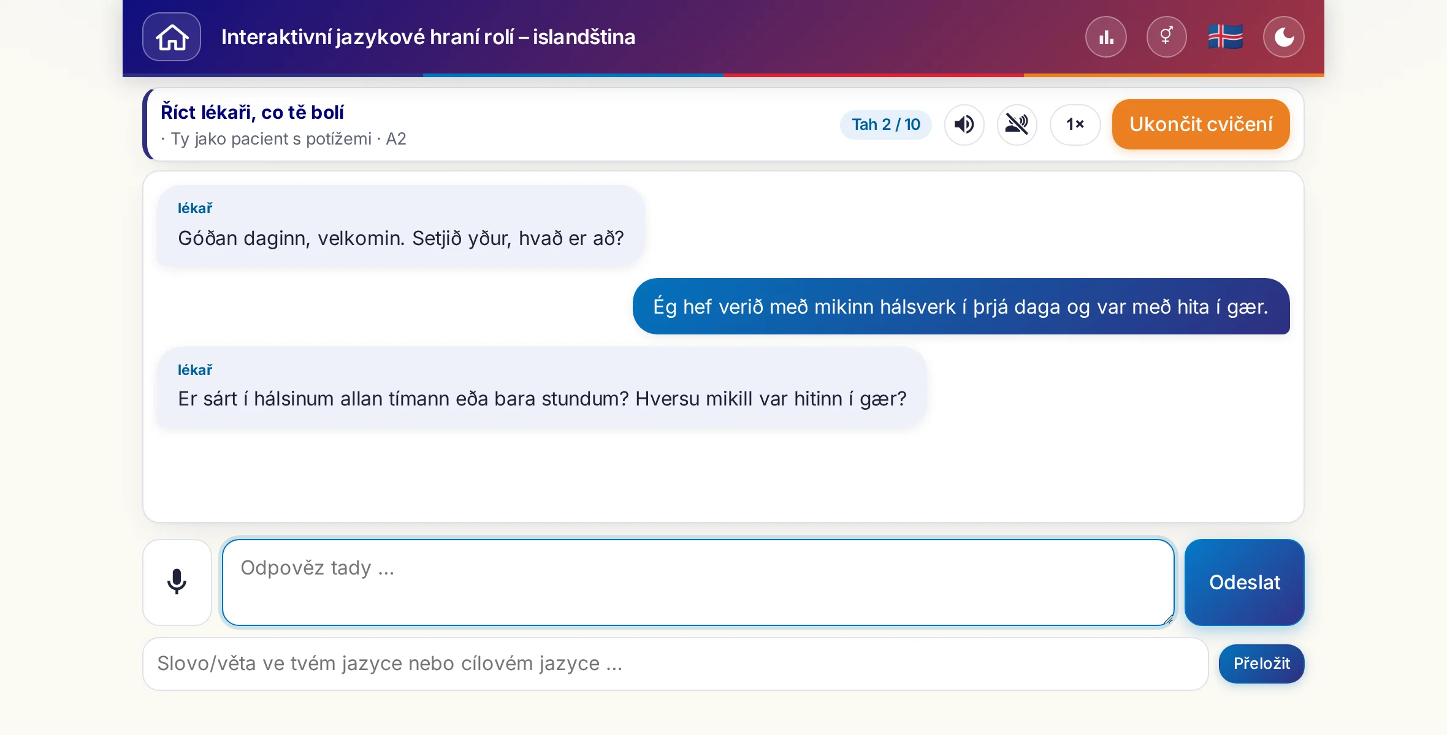1447x735 pixels.
Task: Change playback speed 1× button
Action: (x=1075, y=124)
